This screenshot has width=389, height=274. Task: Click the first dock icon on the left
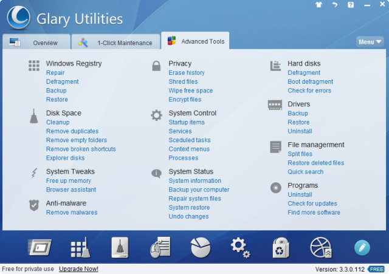40,247
